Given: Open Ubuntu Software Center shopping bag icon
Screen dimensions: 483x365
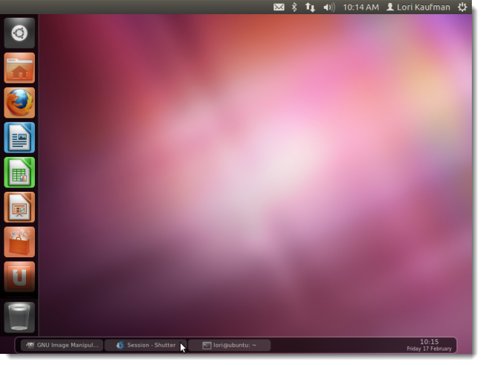Looking at the screenshot, I should tap(19, 242).
